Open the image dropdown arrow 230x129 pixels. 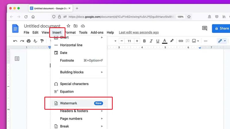[198, 41]
